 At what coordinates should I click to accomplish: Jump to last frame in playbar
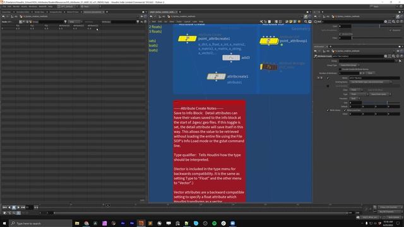point(23,207)
